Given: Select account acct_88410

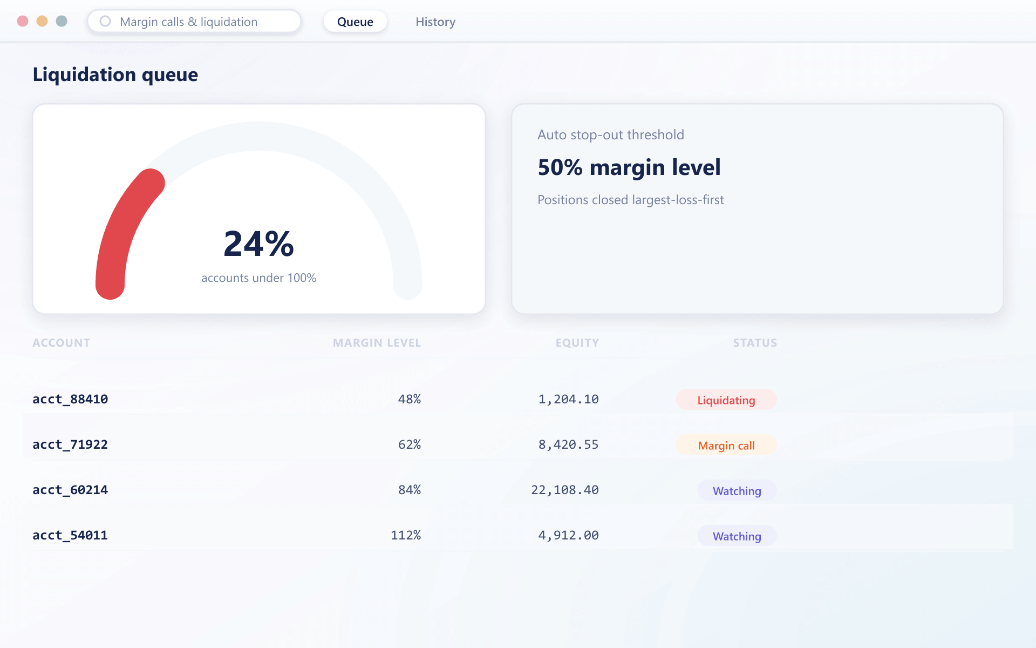Looking at the screenshot, I should pos(70,399).
